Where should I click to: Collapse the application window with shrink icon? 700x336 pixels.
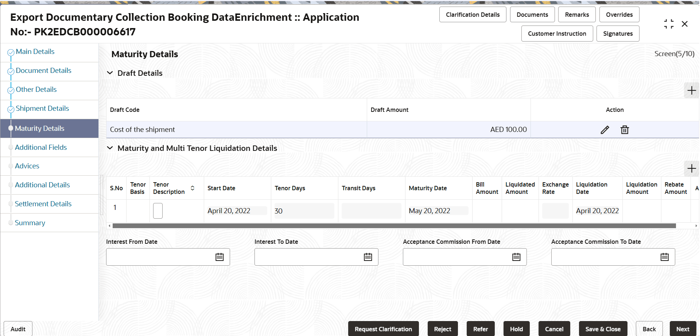[x=669, y=24]
